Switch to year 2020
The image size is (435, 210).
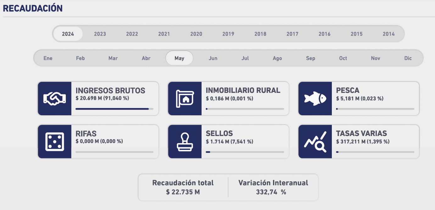click(x=196, y=34)
